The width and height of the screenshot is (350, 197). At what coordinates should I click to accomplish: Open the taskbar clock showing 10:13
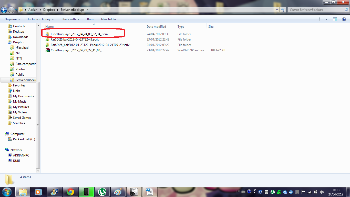tap(336, 192)
